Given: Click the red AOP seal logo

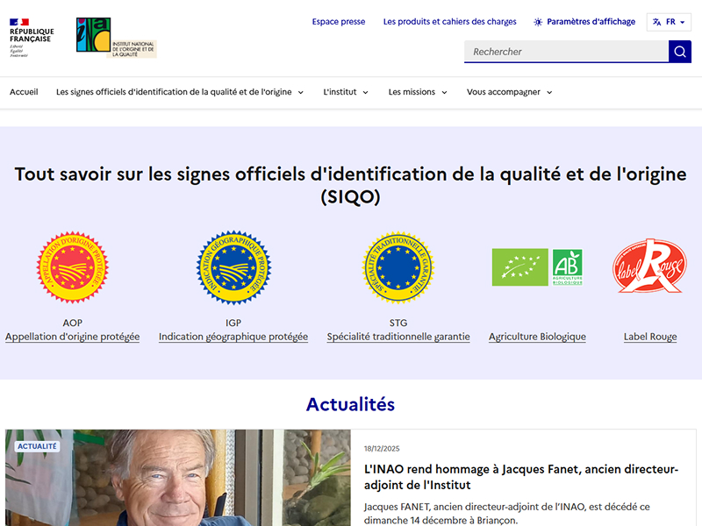Looking at the screenshot, I should (x=73, y=267).
